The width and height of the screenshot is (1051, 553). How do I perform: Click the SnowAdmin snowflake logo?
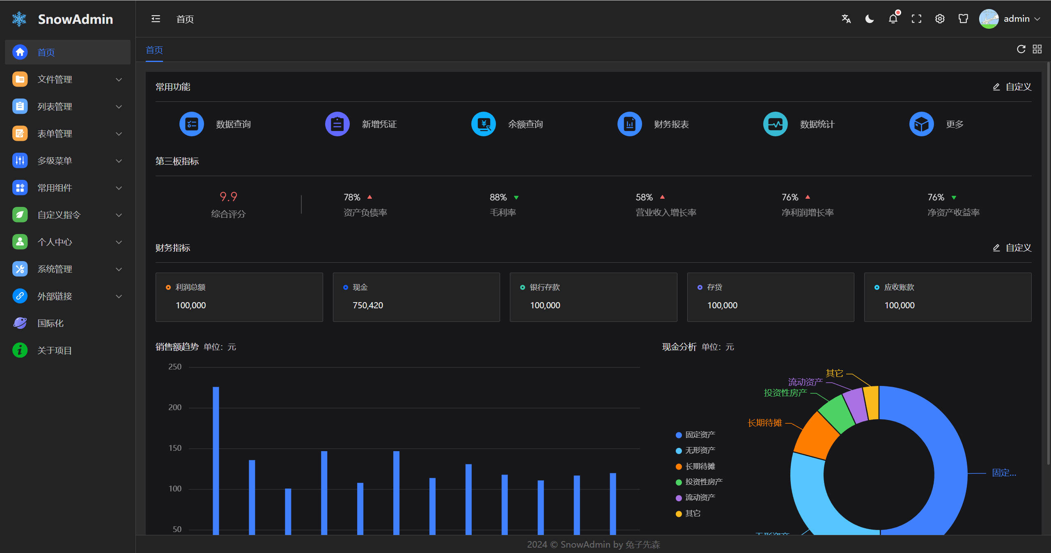[19, 19]
